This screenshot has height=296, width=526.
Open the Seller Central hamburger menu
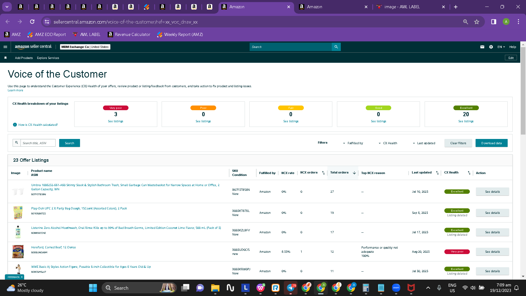5,47
